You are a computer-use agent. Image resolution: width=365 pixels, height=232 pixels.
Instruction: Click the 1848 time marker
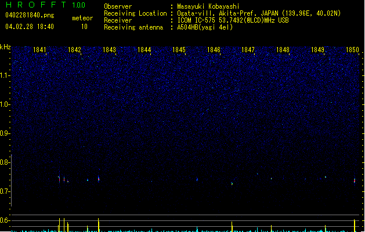(x=283, y=50)
